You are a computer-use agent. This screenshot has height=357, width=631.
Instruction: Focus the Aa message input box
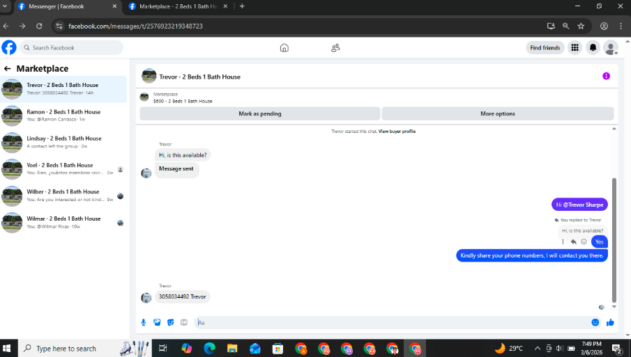[x=393, y=322]
